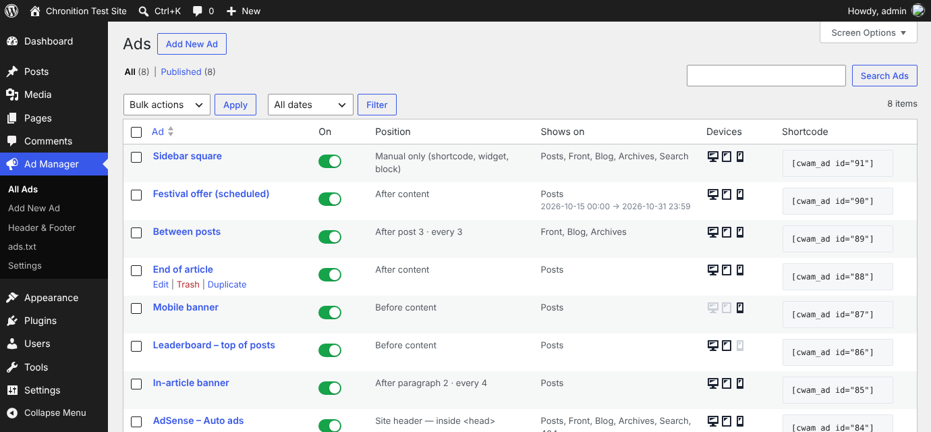Click the home icon beside Chronition Test Site
This screenshot has width=931, height=432.
35,11
